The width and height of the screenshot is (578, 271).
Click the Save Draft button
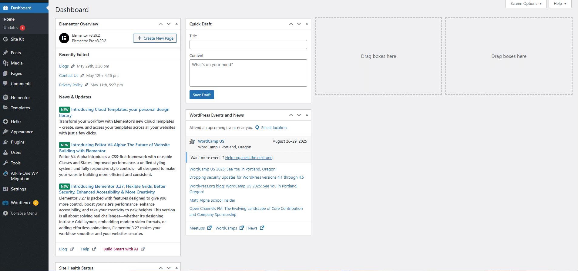tap(202, 95)
